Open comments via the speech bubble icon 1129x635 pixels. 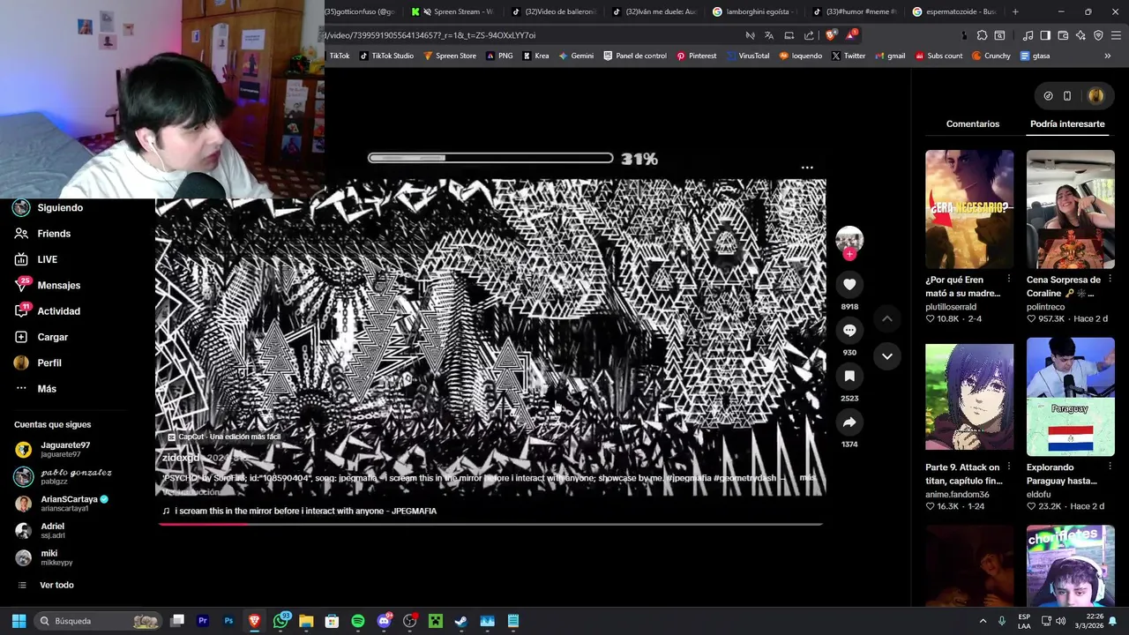pos(849,330)
